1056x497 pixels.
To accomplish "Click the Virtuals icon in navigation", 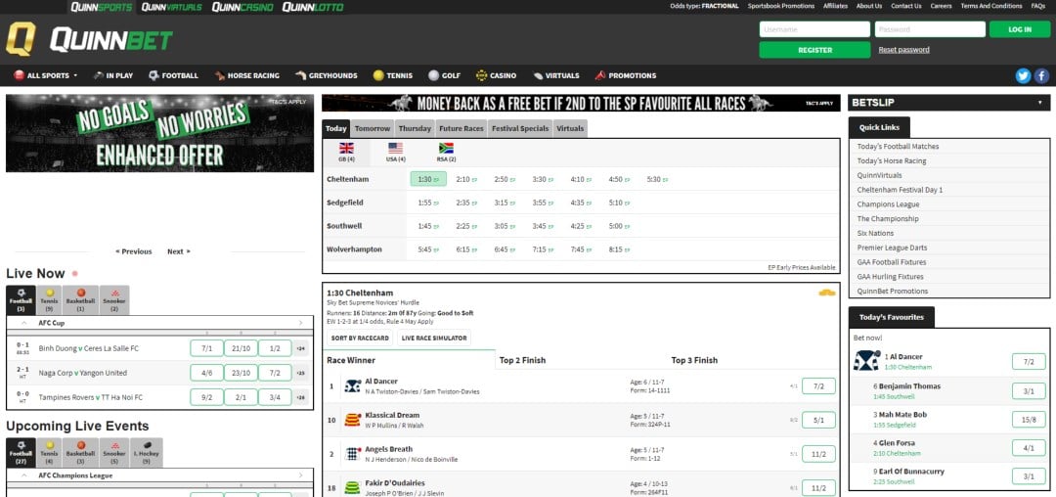I will click(538, 75).
